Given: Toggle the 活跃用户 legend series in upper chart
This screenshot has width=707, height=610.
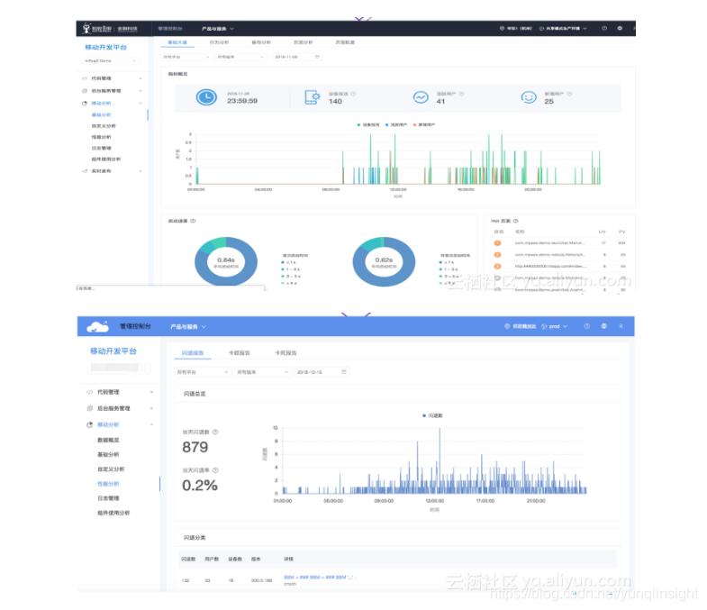Looking at the screenshot, I should [396, 125].
